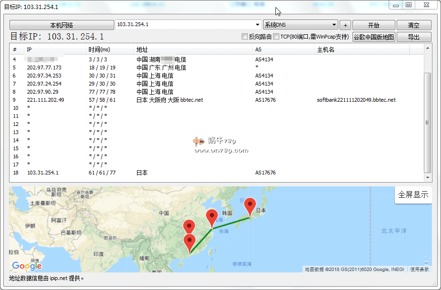Click 全屏显示 to view map fullscreen

click(413, 194)
